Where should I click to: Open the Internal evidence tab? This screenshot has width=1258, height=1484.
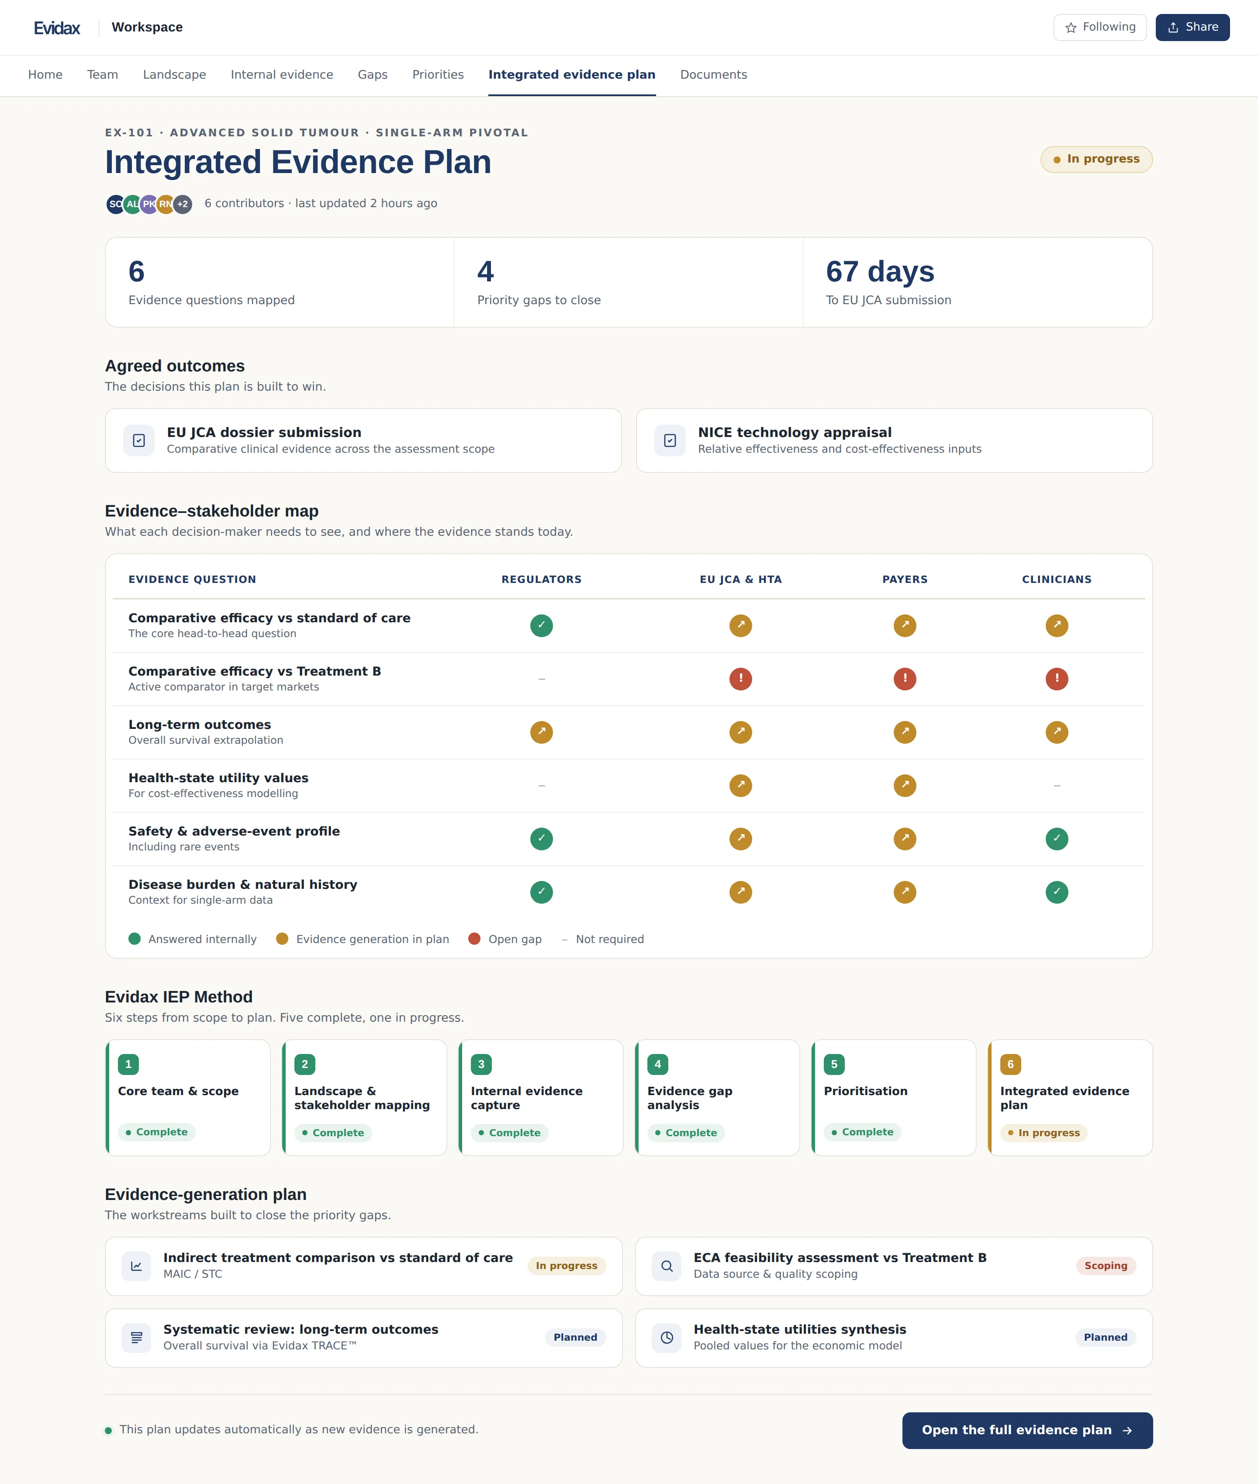[x=282, y=75]
